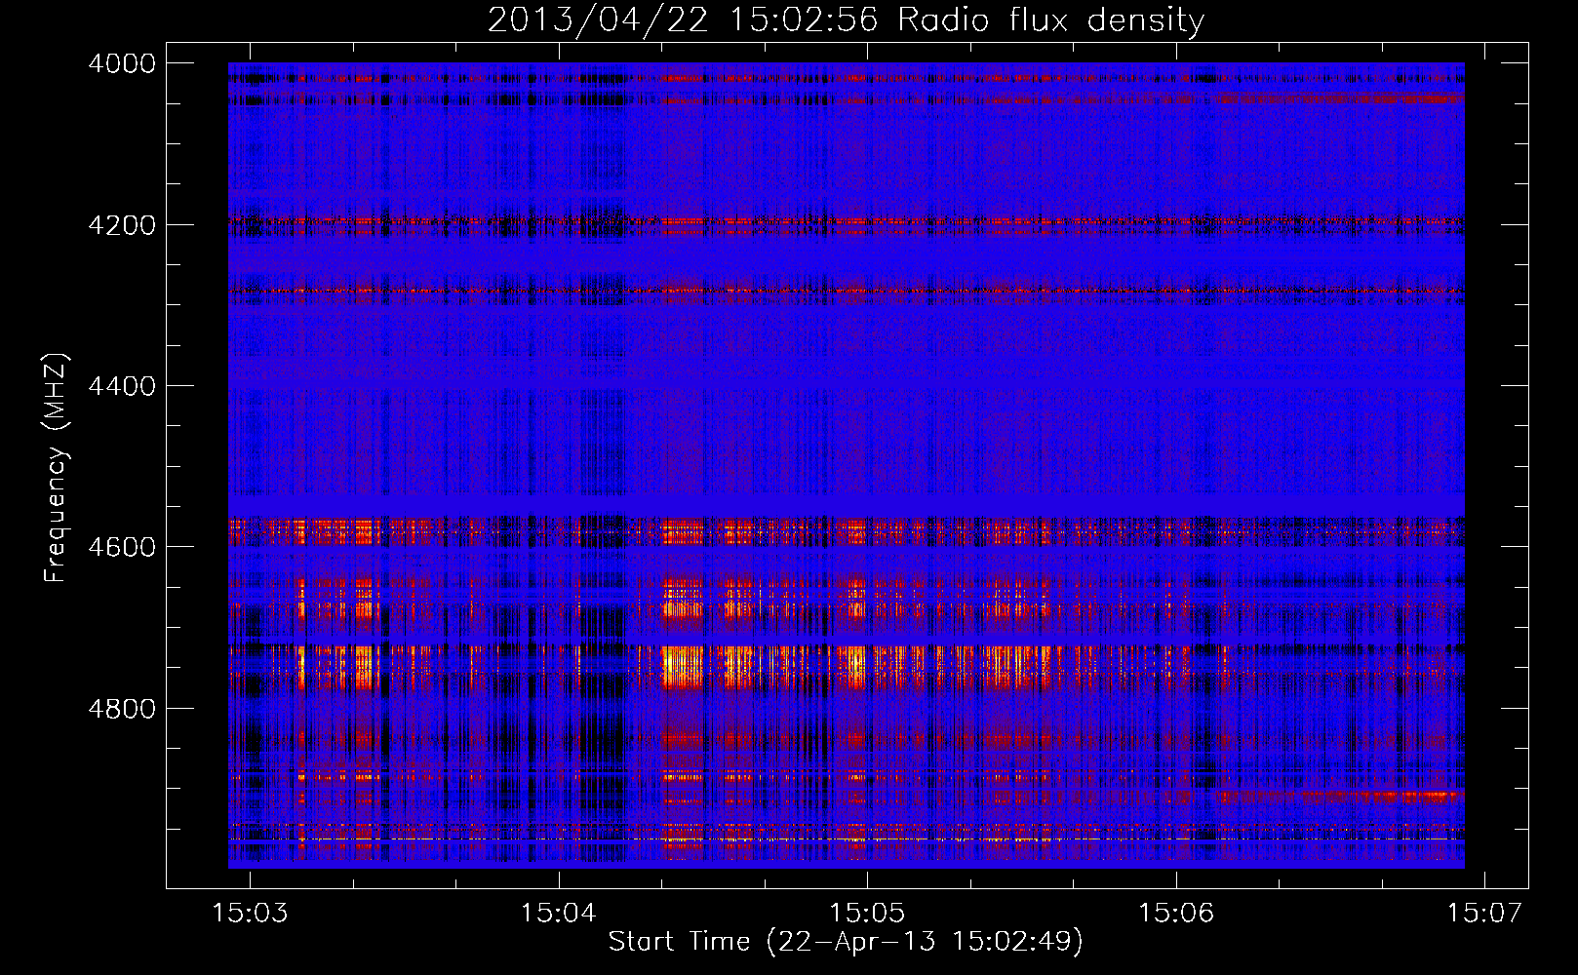Select the 'Frequency (MHZ)' axis title

pos(57,468)
